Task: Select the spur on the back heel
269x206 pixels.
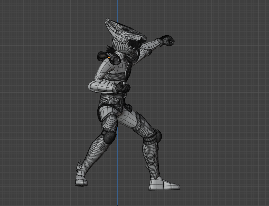Action: (x=78, y=165)
